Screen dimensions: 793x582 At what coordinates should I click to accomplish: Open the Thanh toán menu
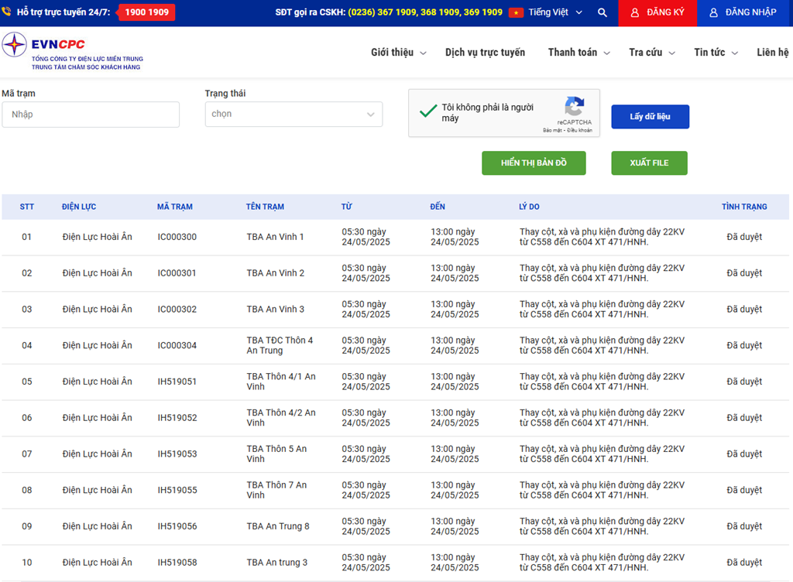pos(578,53)
